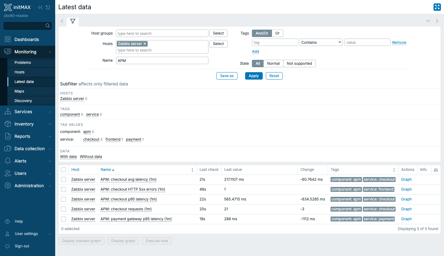Go to previous filter tab arrow
The image size is (444, 256).
[62, 21]
